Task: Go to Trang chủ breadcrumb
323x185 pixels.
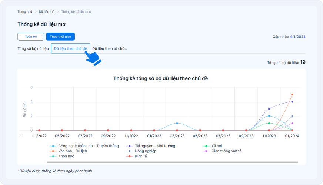Action: click(x=25, y=12)
